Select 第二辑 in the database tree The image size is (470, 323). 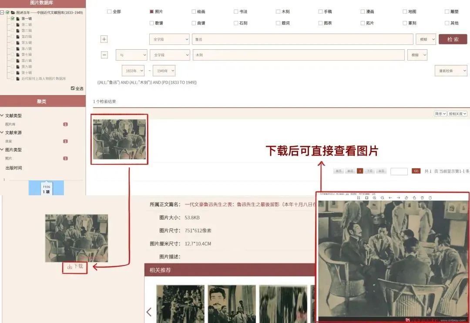(x=27, y=25)
